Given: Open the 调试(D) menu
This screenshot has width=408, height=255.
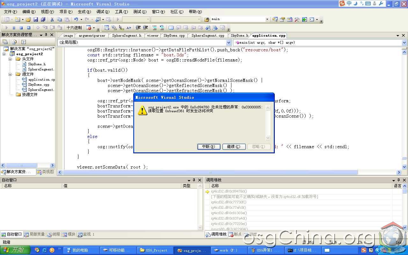Looking at the screenshot, I should pos(103,11).
